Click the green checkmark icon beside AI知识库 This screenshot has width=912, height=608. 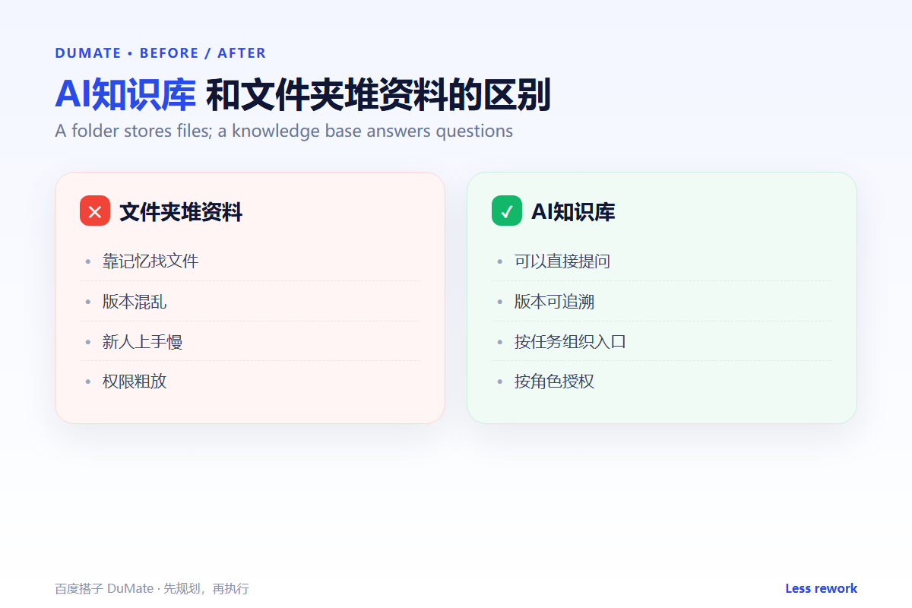click(507, 211)
